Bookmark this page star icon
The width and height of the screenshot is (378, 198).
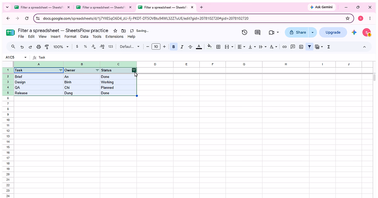click(x=348, y=18)
